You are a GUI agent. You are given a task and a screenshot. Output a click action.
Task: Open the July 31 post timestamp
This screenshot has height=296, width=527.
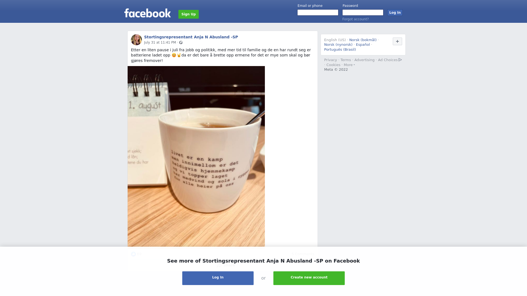pyautogui.click(x=160, y=42)
